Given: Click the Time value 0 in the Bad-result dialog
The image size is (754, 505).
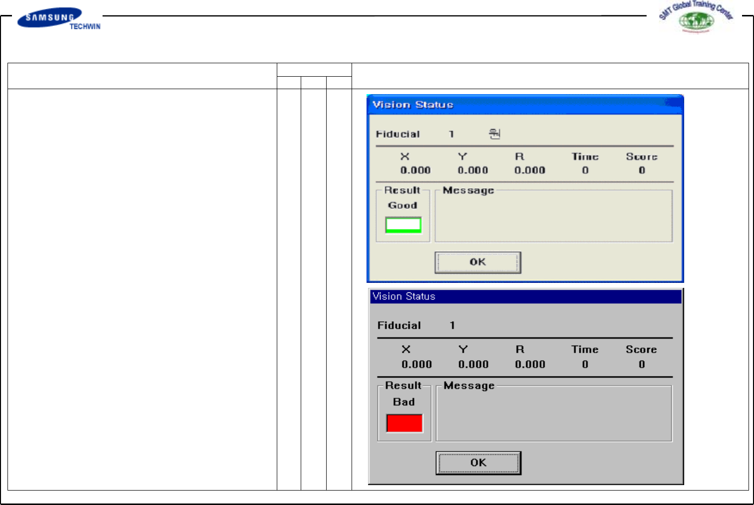Looking at the screenshot, I should (x=585, y=365).
